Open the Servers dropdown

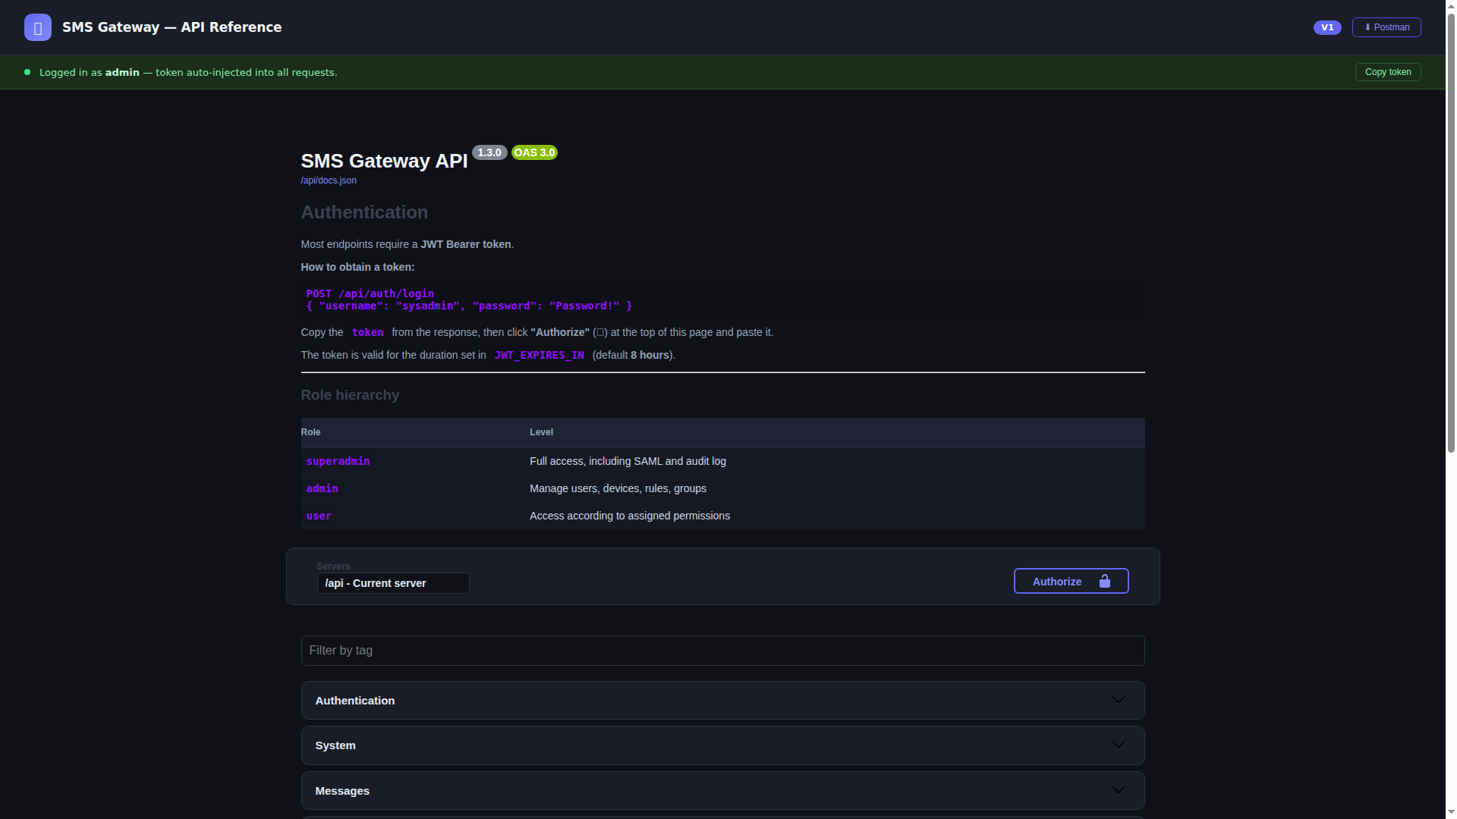click(393, 583)
